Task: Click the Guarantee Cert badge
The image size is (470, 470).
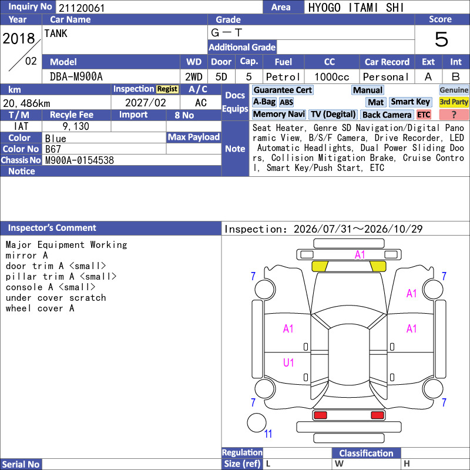Action: point(283,90)
